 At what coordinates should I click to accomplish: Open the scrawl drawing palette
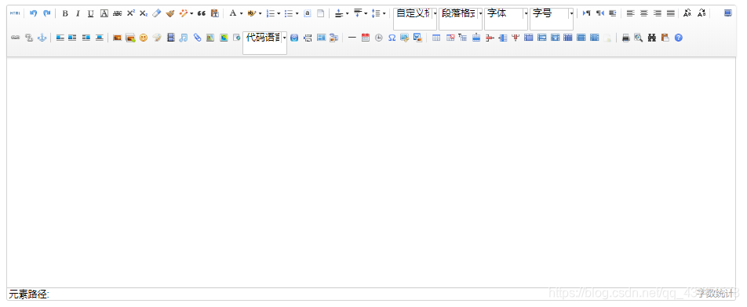[x=157, y=38]
